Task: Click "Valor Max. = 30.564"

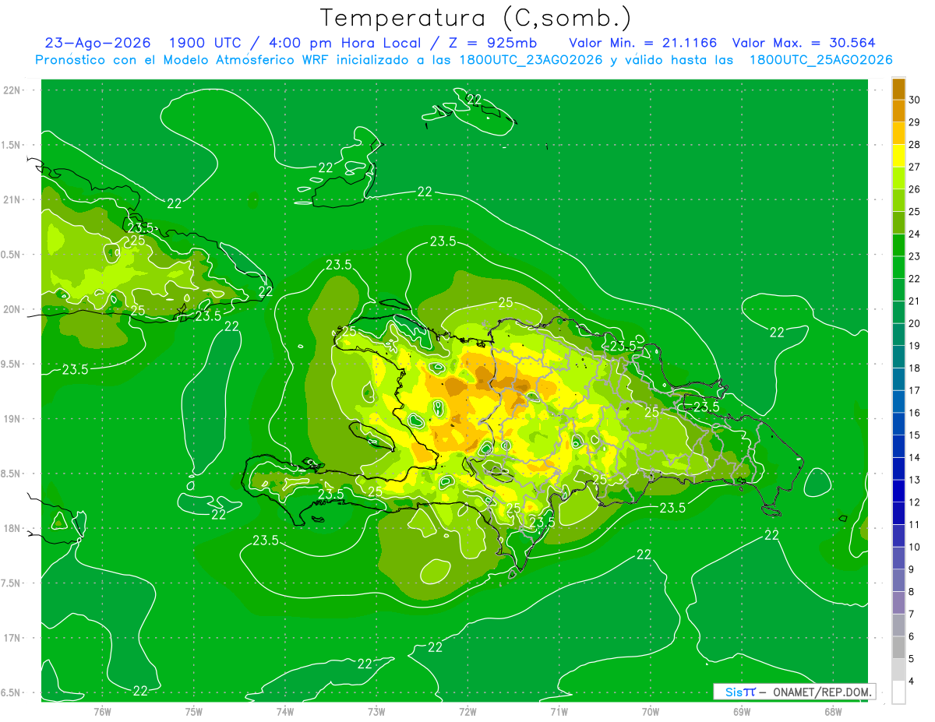Action: click(x=803, y=43)
